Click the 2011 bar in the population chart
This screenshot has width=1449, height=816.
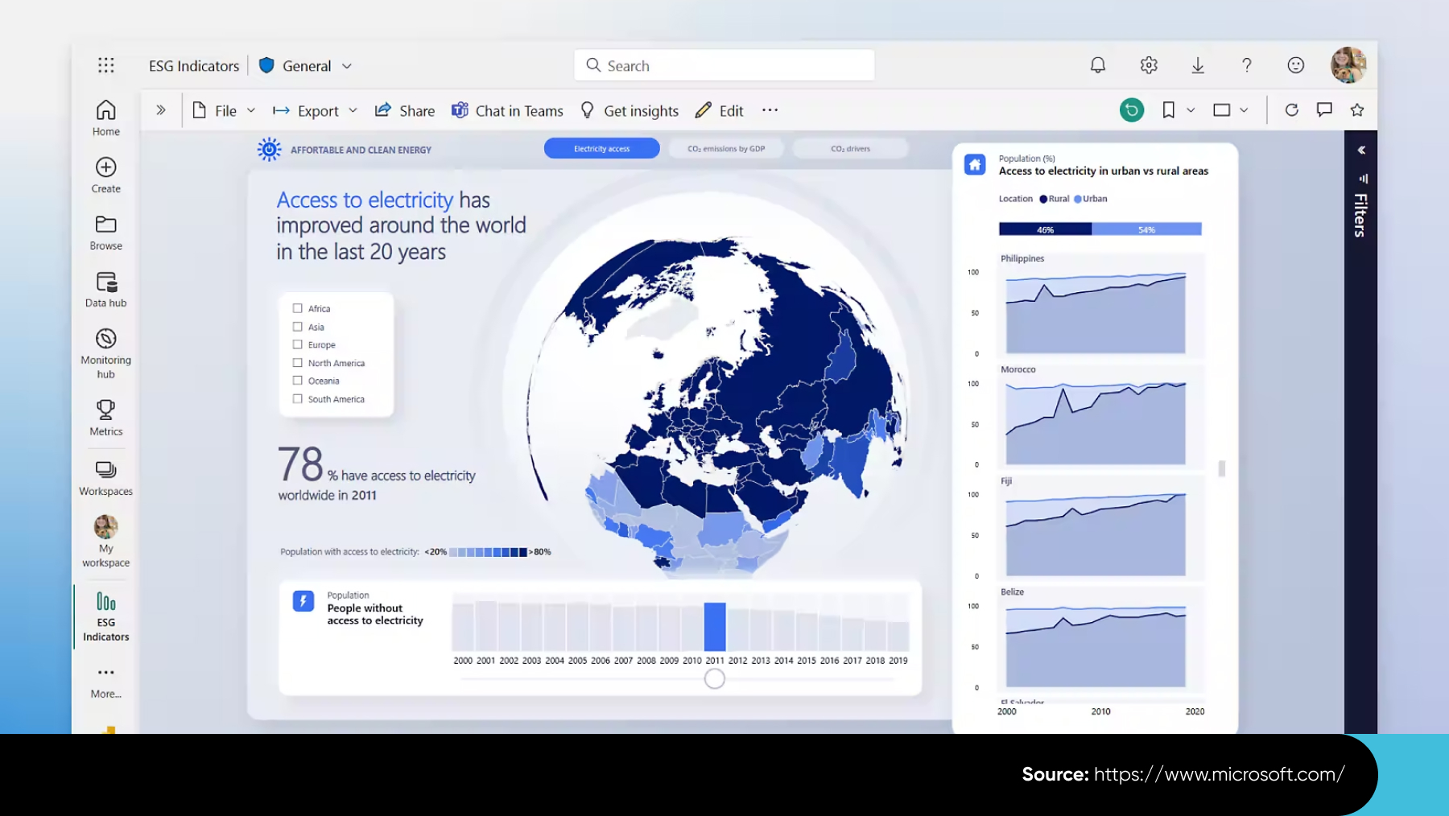pos(713,626)
